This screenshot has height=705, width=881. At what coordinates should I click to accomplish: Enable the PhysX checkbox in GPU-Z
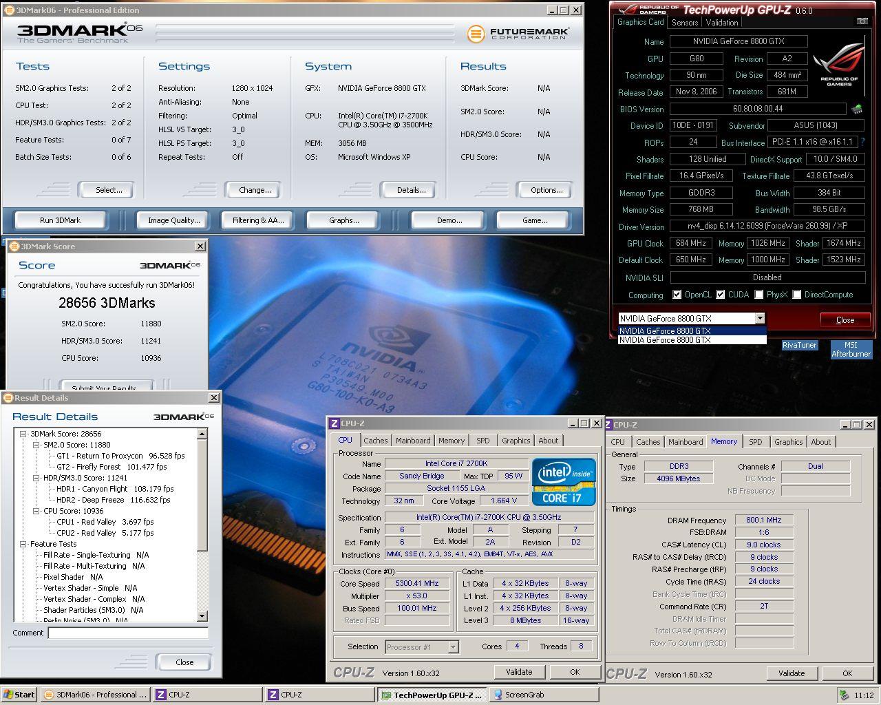pyautogui.click(x=758, y=295)
